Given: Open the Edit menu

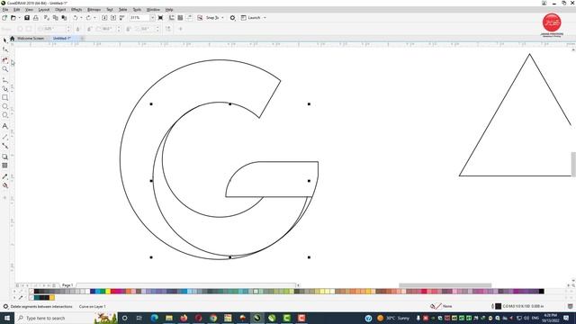Looking at the screenshot, I should click(16, 10).
